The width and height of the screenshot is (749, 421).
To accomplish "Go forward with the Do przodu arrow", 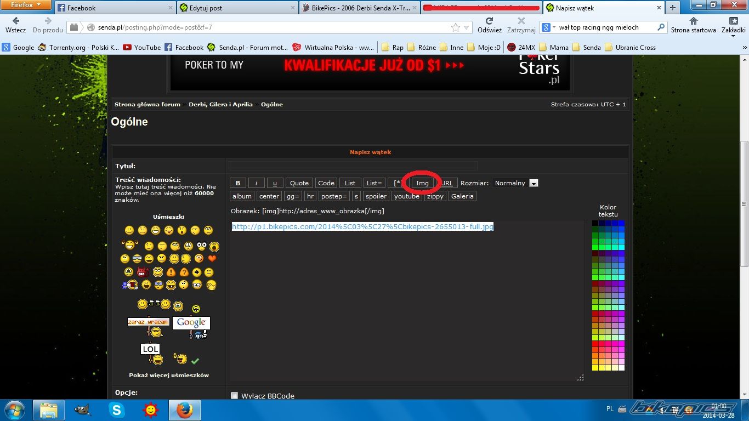I will 48,25.
